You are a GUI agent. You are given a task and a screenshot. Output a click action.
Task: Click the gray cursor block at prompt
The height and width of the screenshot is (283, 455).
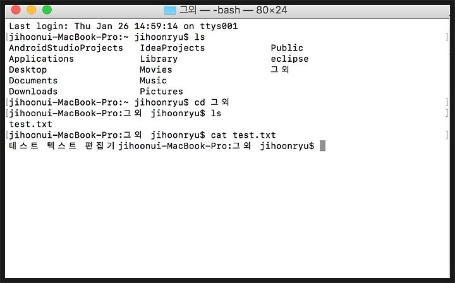[x=322, y=146]
